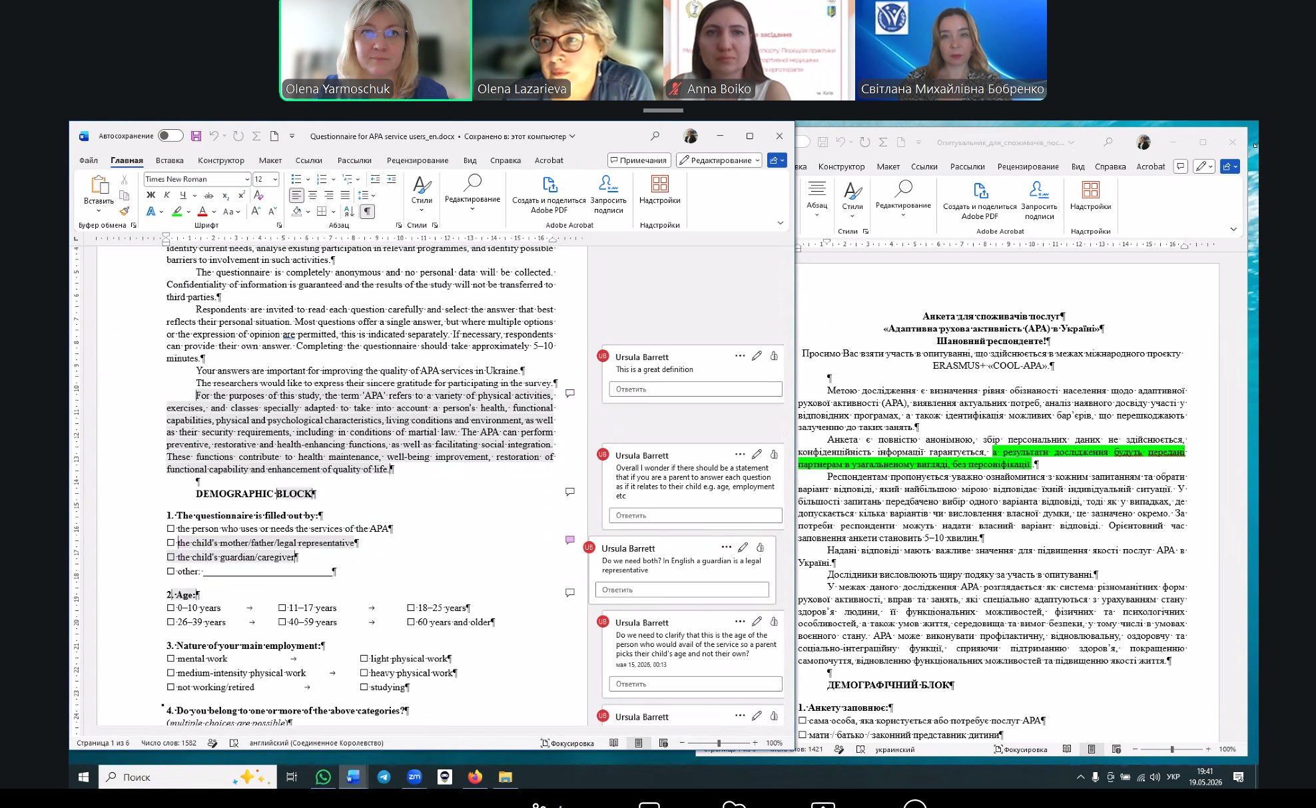Open font size 12 dropdown
The width and height of the screenshot is (1316, 808).
(x=275, y=179)
